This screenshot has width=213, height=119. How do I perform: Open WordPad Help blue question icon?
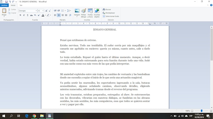(x=211, y=5)
